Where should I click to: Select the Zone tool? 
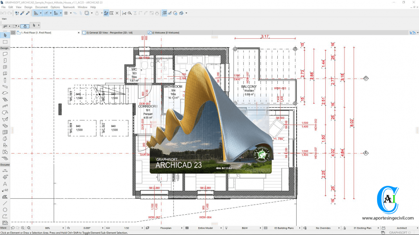(5, 152)
